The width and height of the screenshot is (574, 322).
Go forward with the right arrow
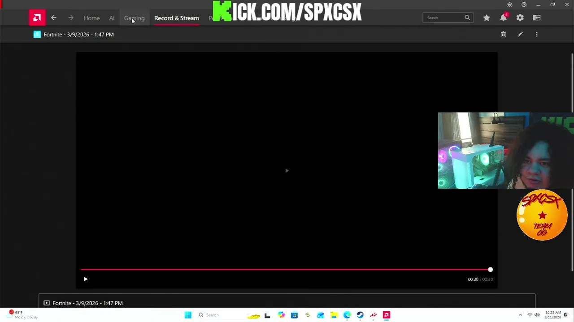(70, 18)
